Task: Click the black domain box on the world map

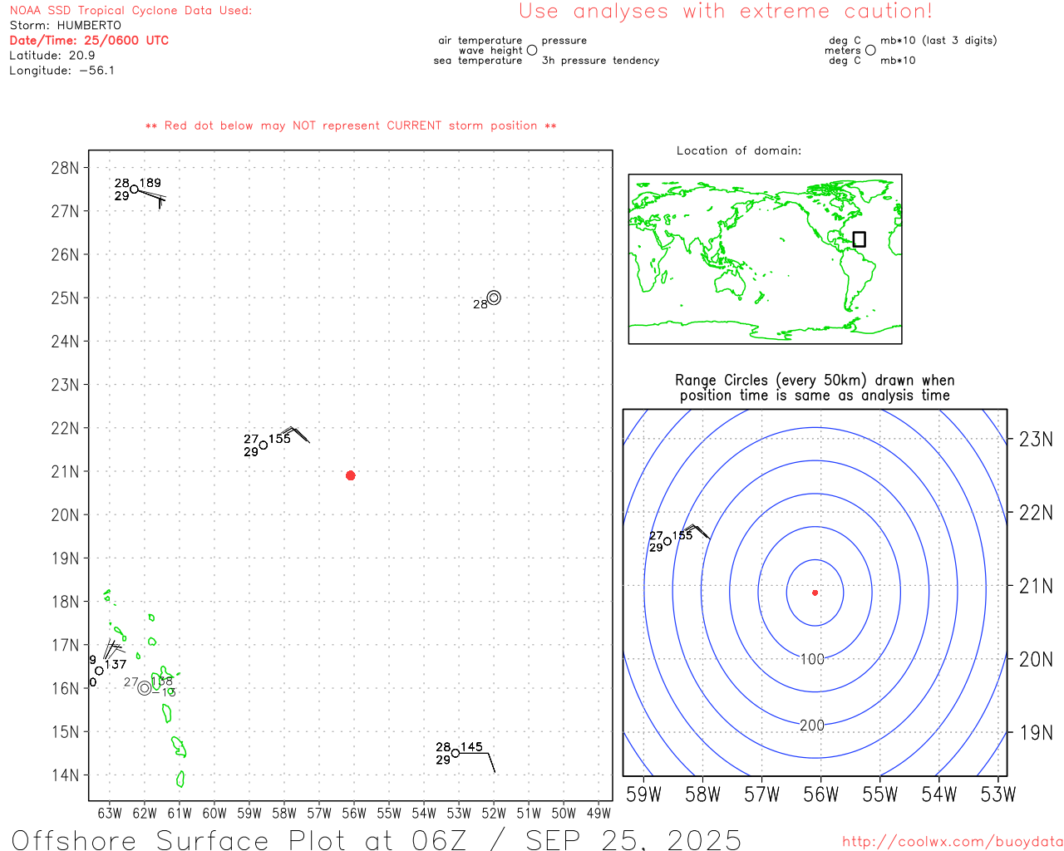Action: pos(860,239)
